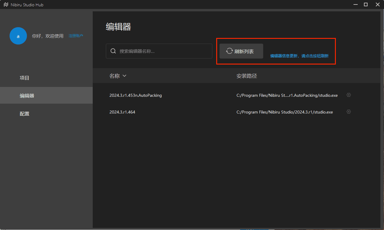This screenshot has height=230, width=384.
Task: Click the 编辑器信息更新 refresh hint text
Action: coord(299,56)
